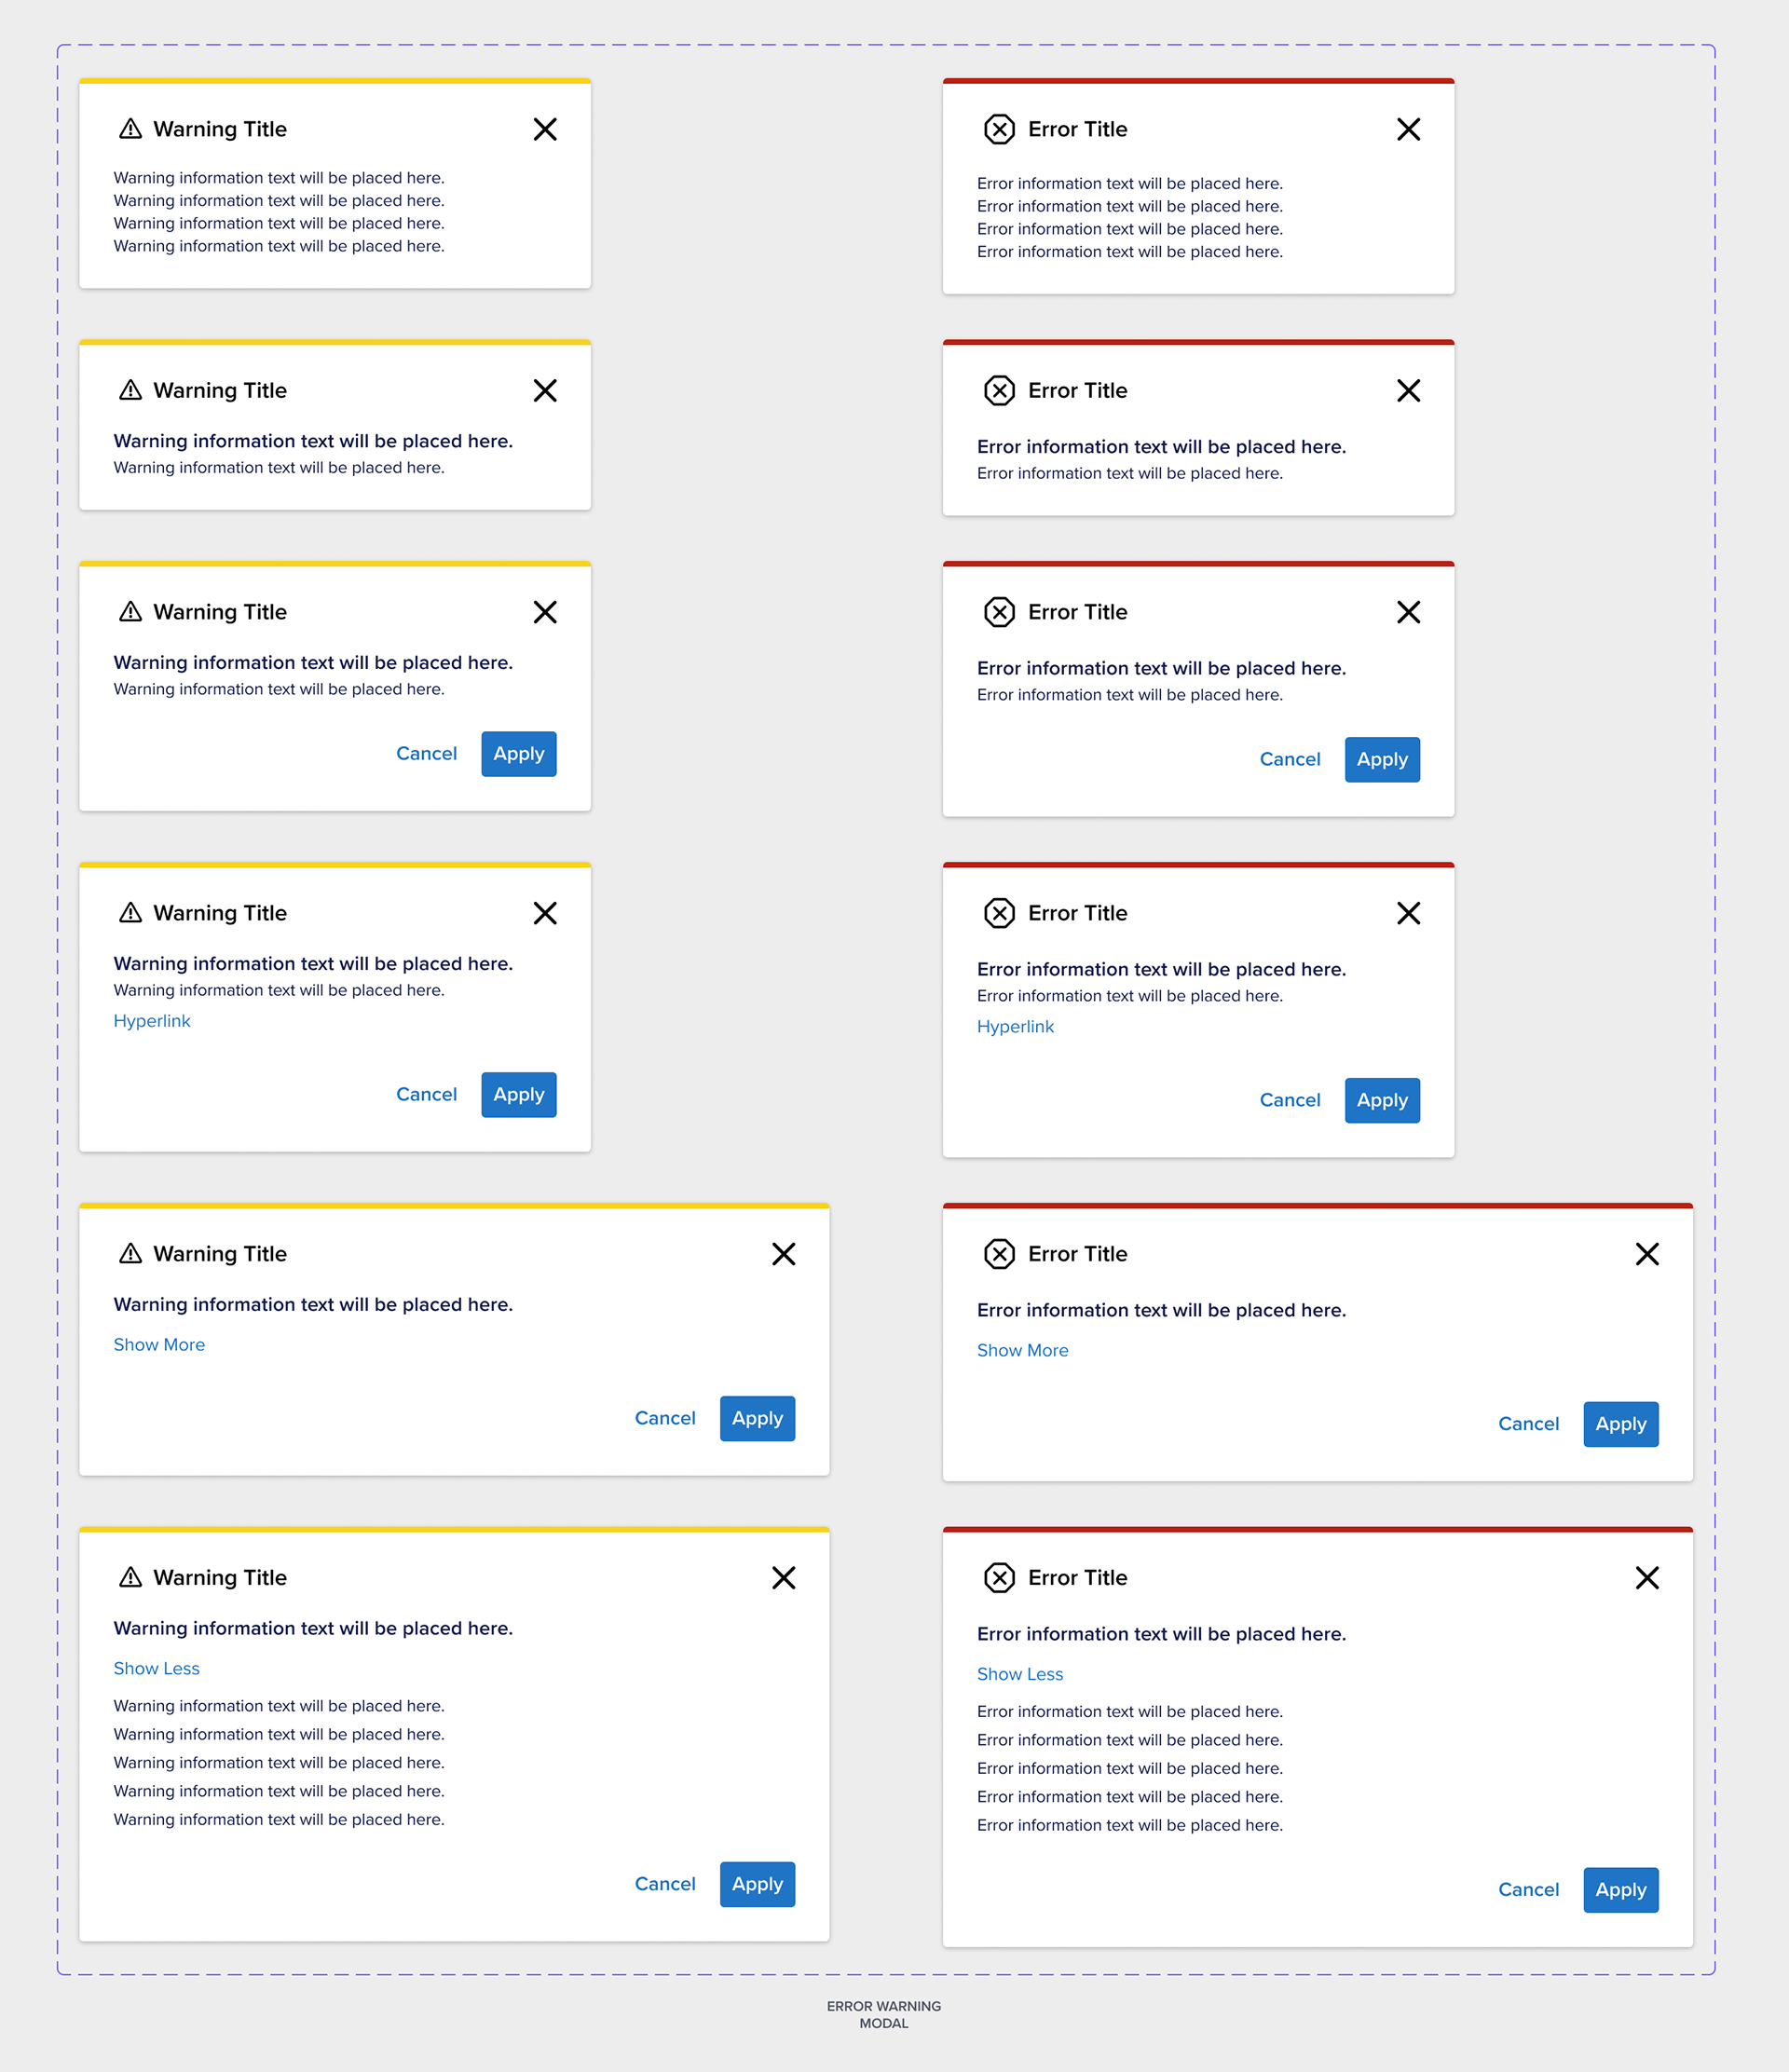Close the warning modal that has Show More
The image size is (1789, 2072).
783,1254
